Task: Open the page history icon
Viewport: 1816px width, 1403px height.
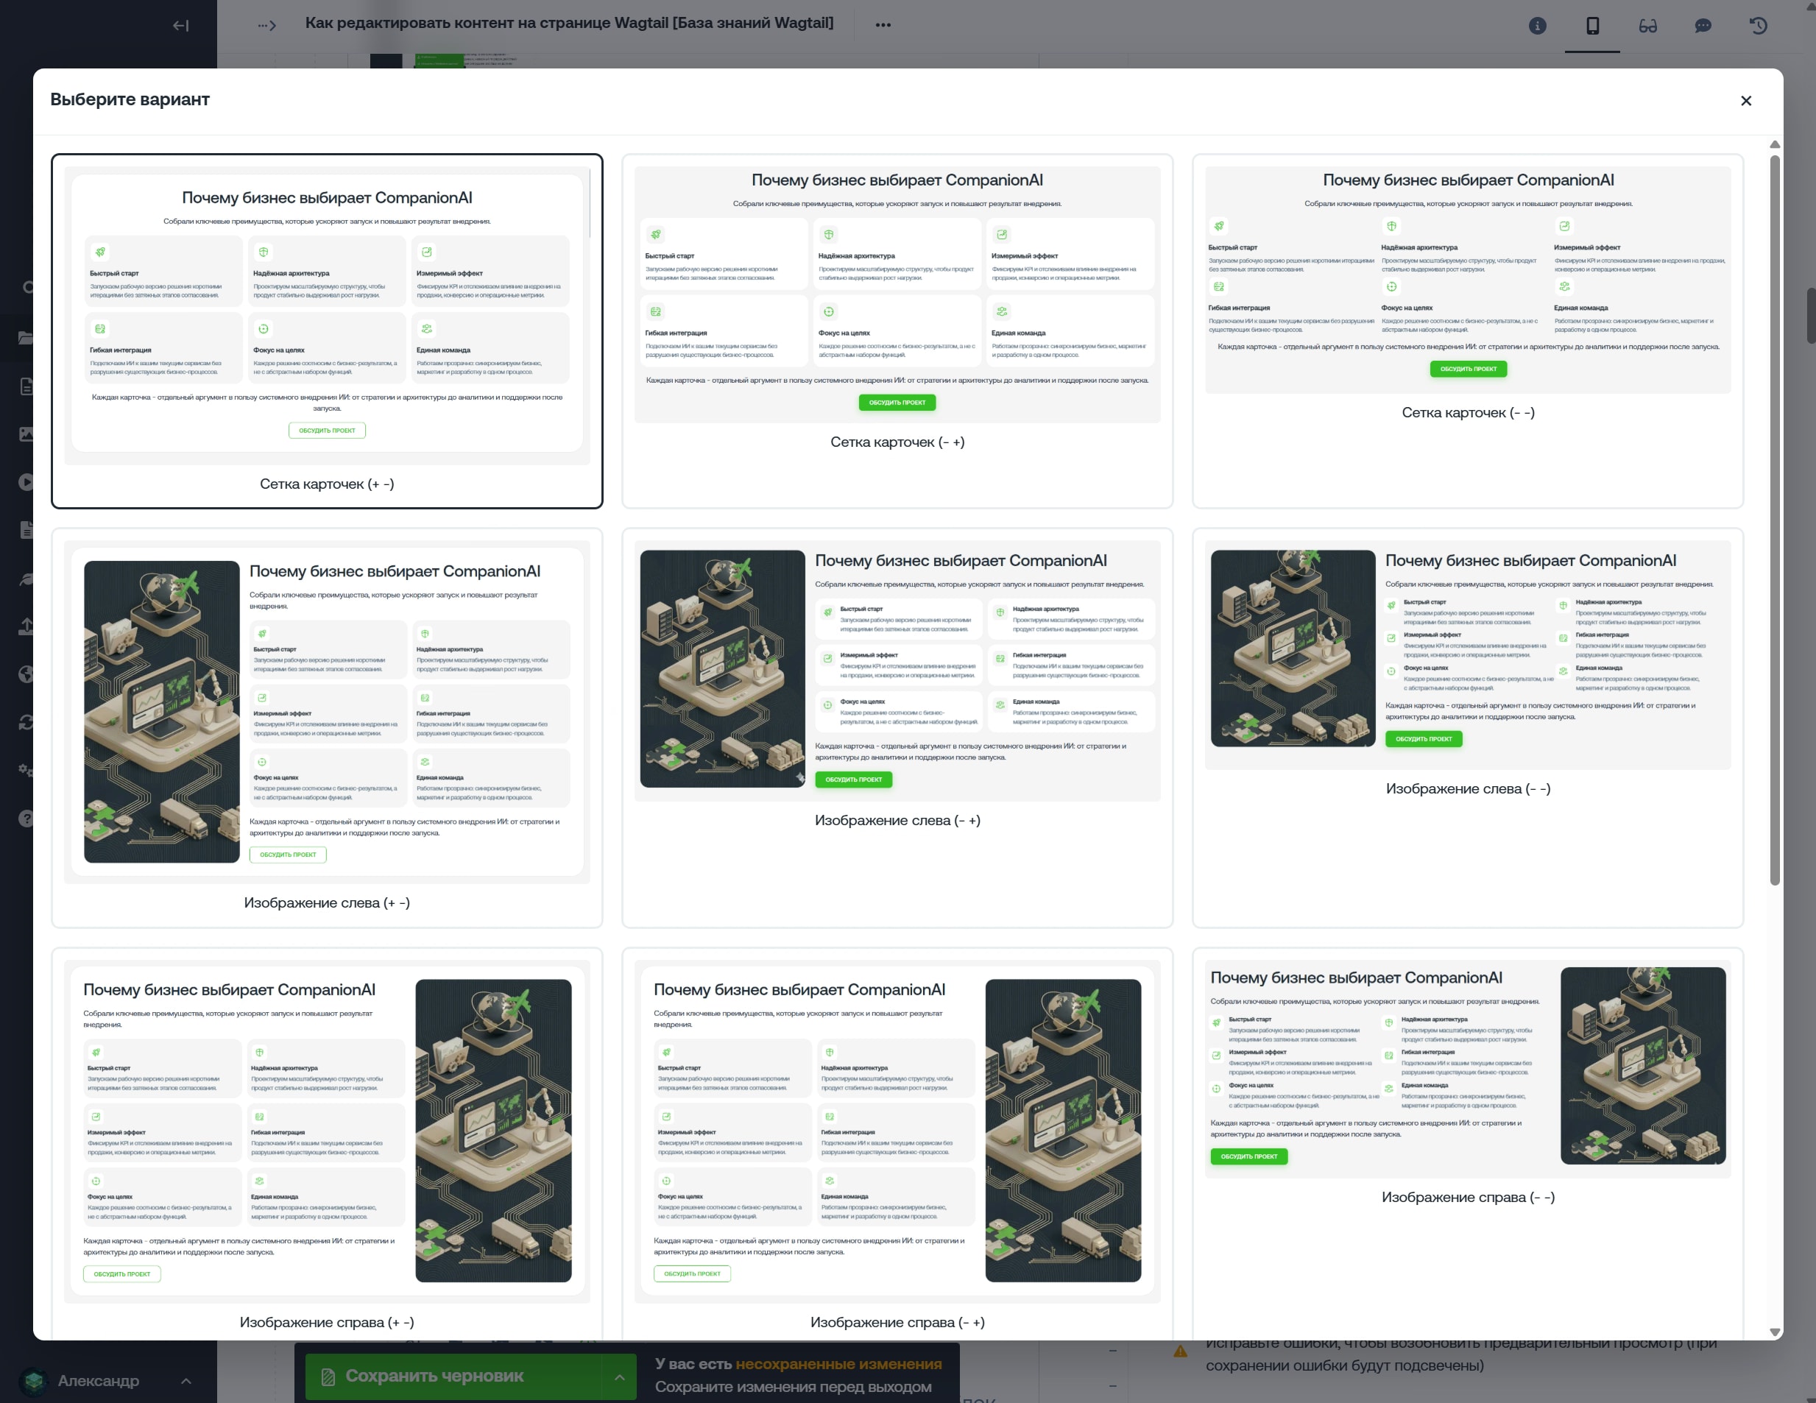Action: (x=1758, y=26)
